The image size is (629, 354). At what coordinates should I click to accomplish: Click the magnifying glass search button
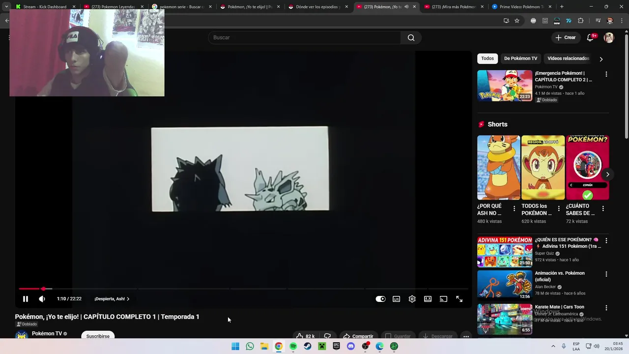click(x=411, y=37)
